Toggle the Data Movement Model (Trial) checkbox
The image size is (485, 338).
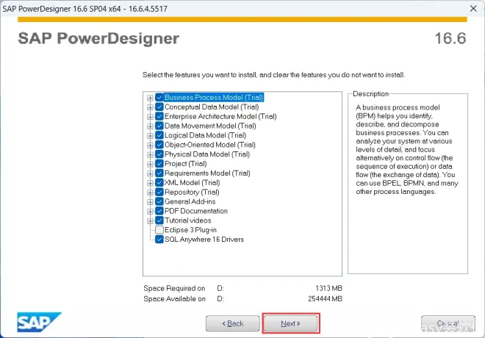tap(159, 126)
